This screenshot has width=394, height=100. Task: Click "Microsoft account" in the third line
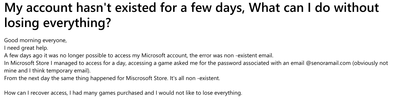(162, 55)
